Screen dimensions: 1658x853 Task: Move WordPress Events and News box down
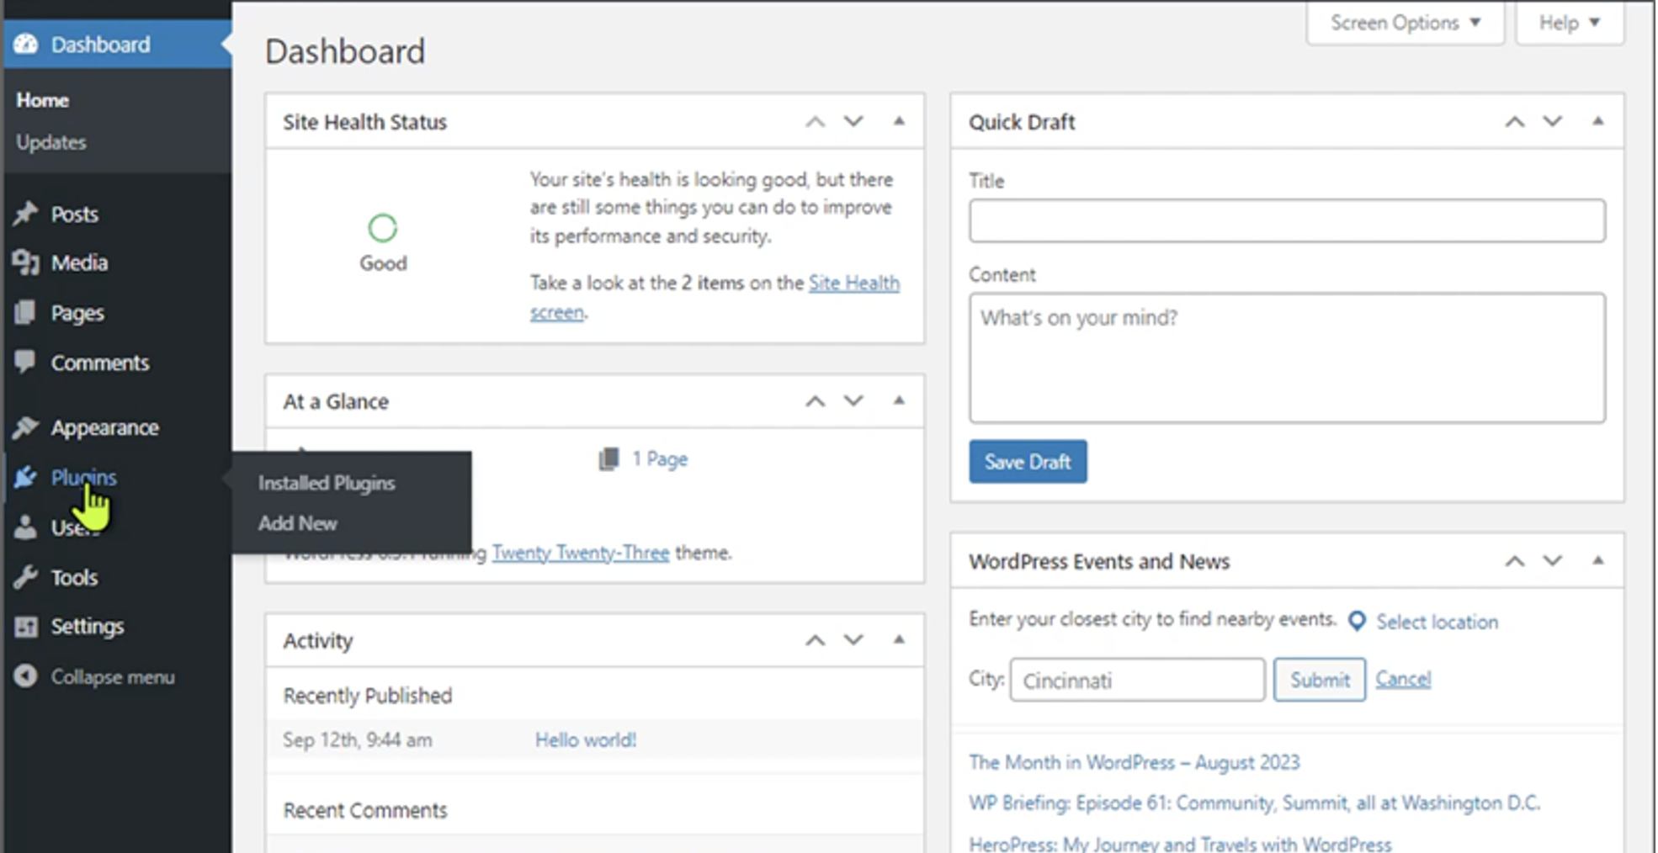coord(1553,561)
